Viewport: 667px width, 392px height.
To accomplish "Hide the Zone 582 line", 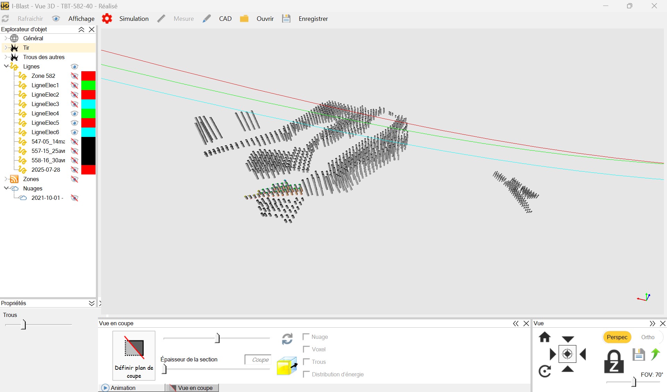I will (75, 76).
